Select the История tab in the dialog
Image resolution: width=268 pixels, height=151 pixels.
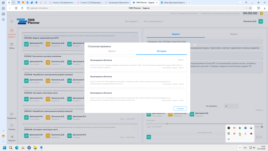pos(161,51)
